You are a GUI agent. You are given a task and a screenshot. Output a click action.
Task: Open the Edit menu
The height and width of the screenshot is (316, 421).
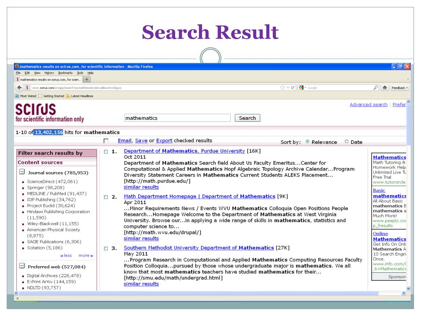click(27, 73)
